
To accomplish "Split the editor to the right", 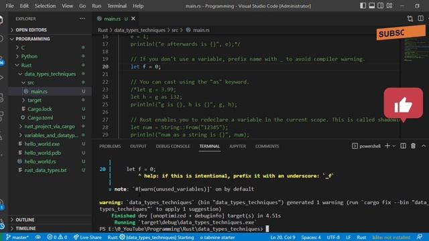I will 420,19.
